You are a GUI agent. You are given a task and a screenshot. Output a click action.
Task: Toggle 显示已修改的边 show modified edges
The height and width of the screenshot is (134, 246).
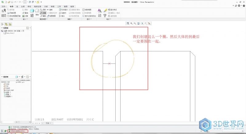point(89,16)
